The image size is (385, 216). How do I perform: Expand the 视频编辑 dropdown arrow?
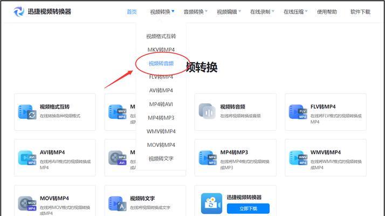[x=239, y=11]
